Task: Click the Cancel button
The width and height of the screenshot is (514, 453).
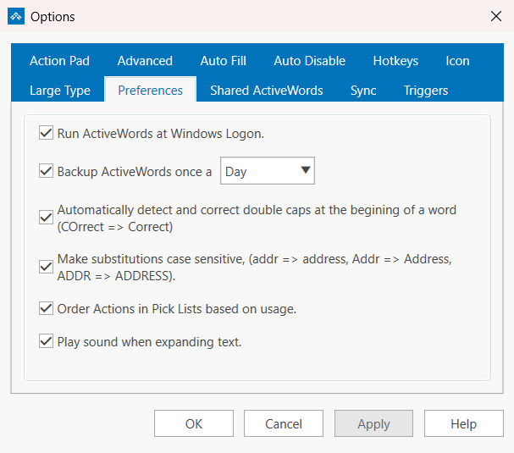Action: coord(284,423)
